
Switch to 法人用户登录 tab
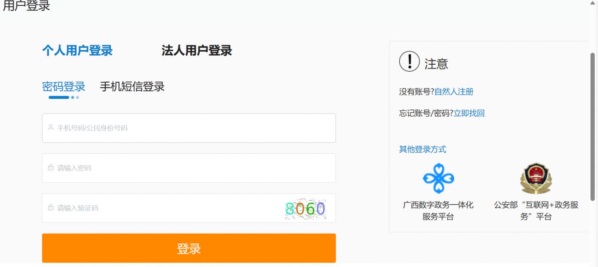(197, 51)
